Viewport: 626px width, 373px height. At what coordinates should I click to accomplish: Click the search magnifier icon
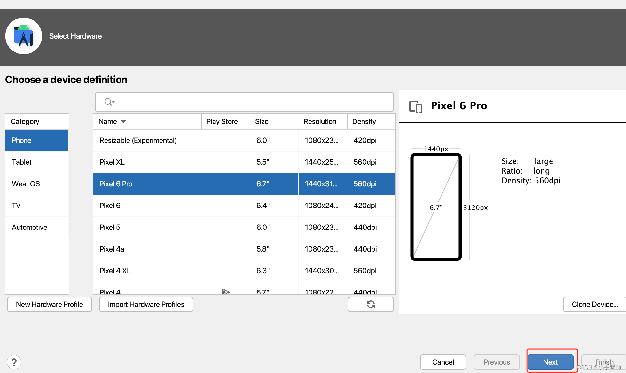[109, 102]
